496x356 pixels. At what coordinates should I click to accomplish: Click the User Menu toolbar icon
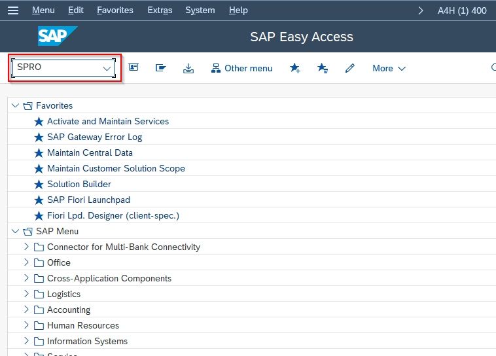click(x=133, y=67)
